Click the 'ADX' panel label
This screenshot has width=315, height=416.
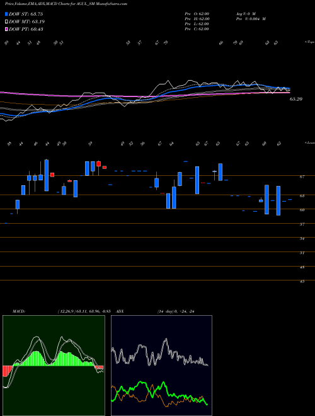(120, 311)
